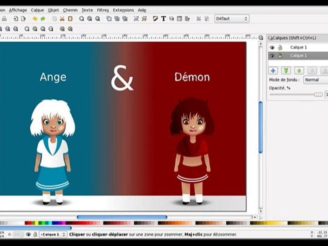Open the Défaut dropdown in toolbar
The width and height of the screenshot is (328, 246).
232,19
